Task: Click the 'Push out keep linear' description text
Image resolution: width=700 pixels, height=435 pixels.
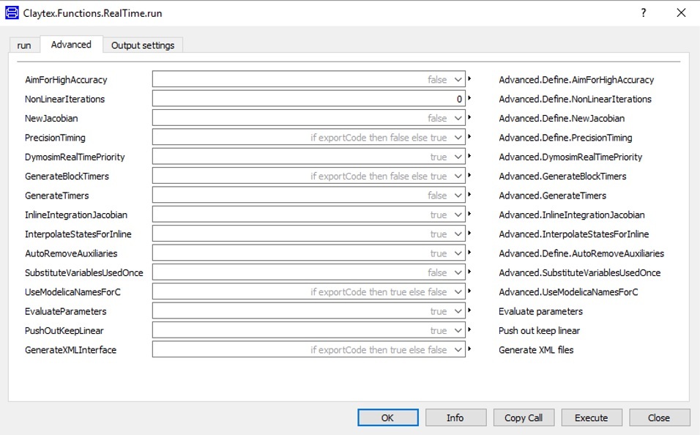Action: coord(540,330)
